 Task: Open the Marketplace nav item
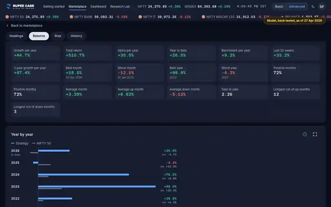78,6
